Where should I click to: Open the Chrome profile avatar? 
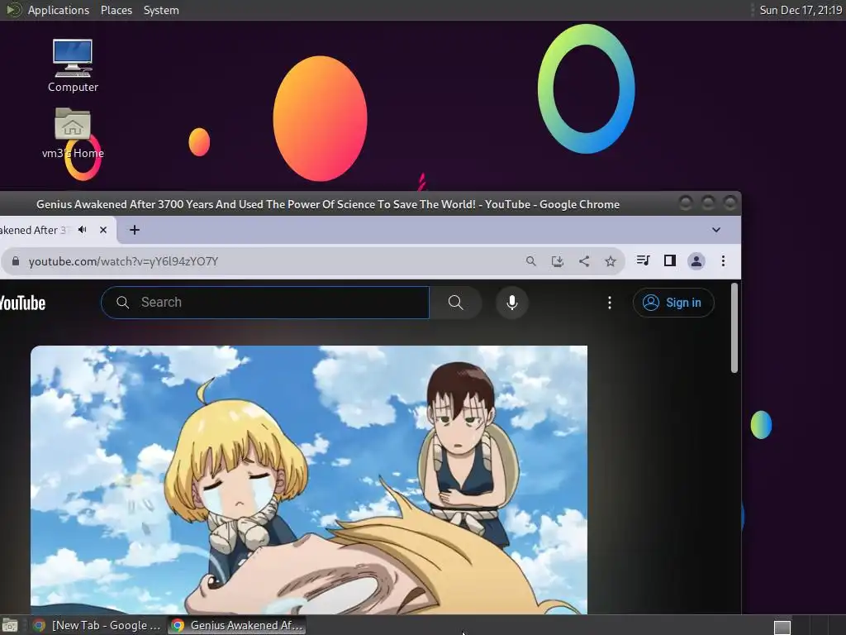click(x=696, y=261)
